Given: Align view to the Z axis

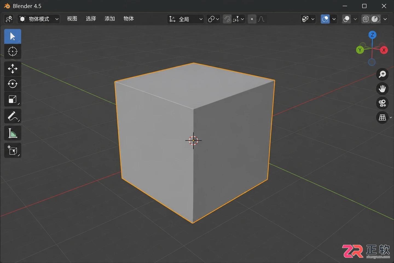Looking at the screenshot, I should click(372, 35).
